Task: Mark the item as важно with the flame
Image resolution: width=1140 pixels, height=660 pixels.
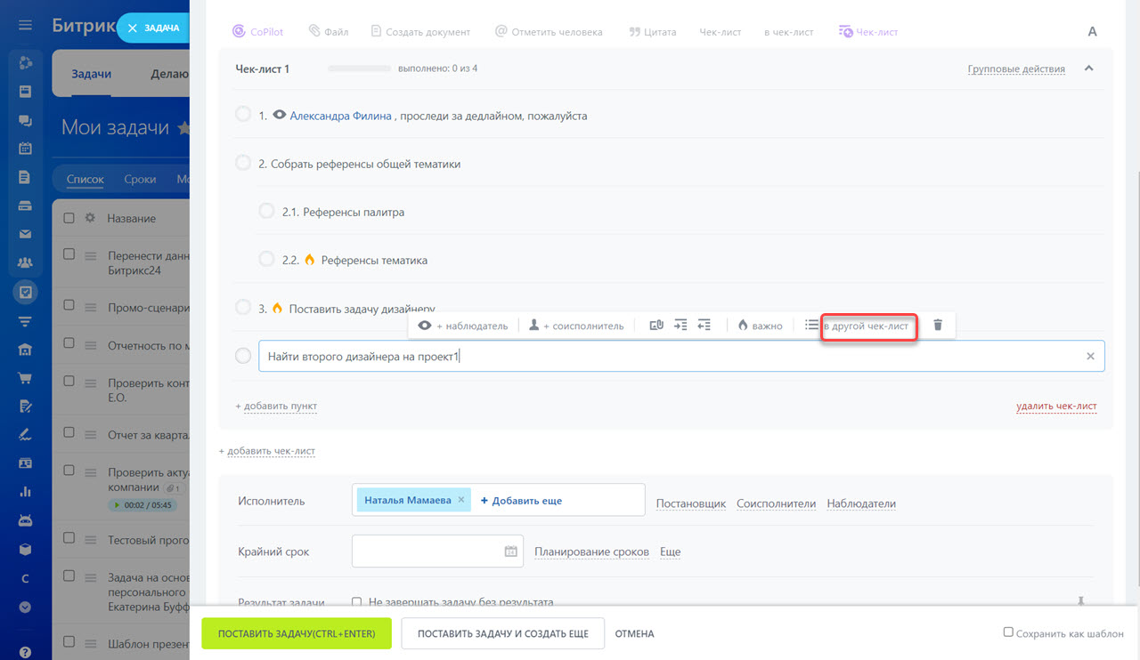Action: click(x=760, y=326)
